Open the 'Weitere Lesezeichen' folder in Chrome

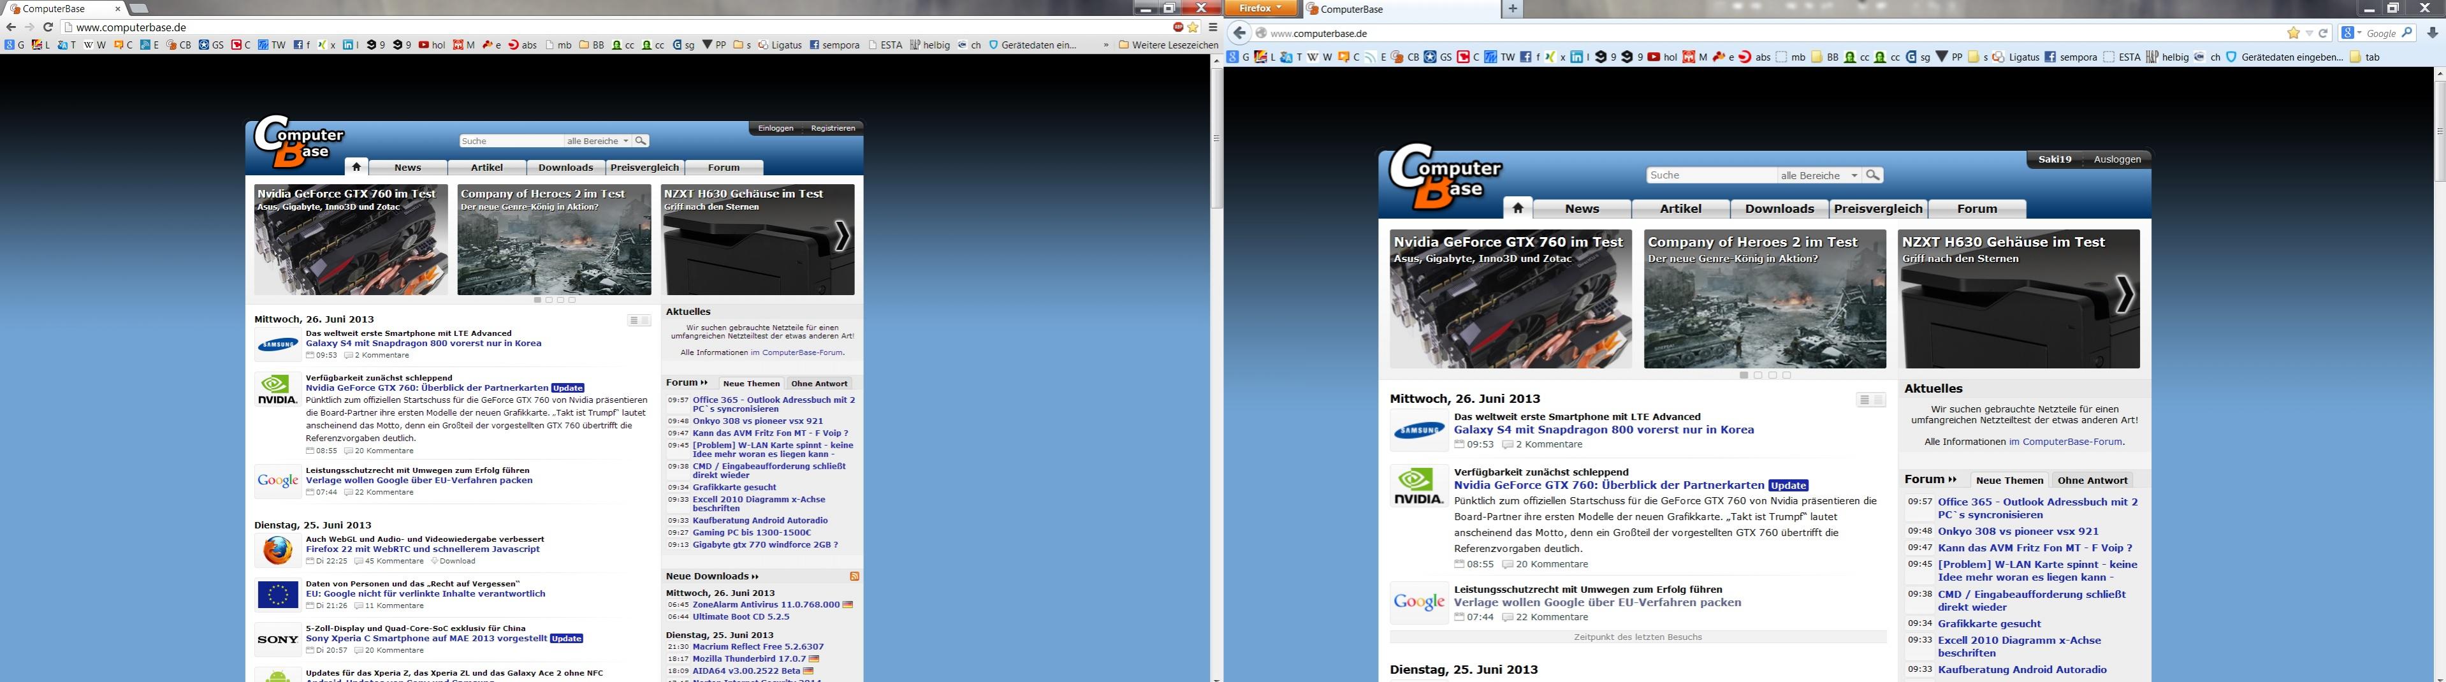pyautogui.click(x=1168, y=45)
